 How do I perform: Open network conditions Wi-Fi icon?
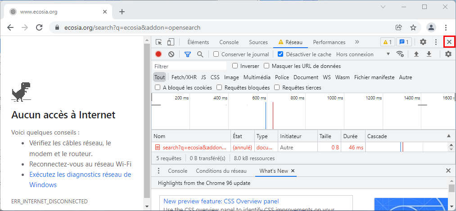400,54
